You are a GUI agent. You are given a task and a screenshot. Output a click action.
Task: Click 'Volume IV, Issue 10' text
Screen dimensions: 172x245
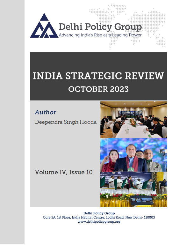[64, 172]
